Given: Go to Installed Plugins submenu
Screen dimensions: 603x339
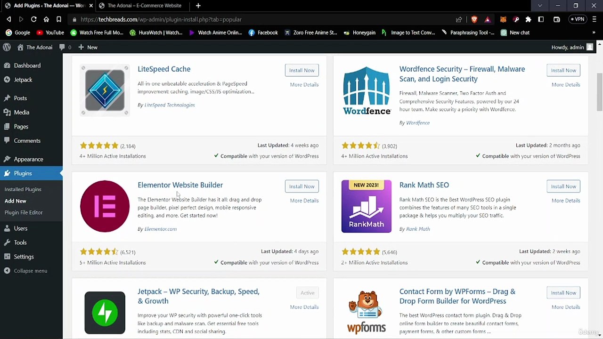Looking at the screenshot, I should 23,189.
